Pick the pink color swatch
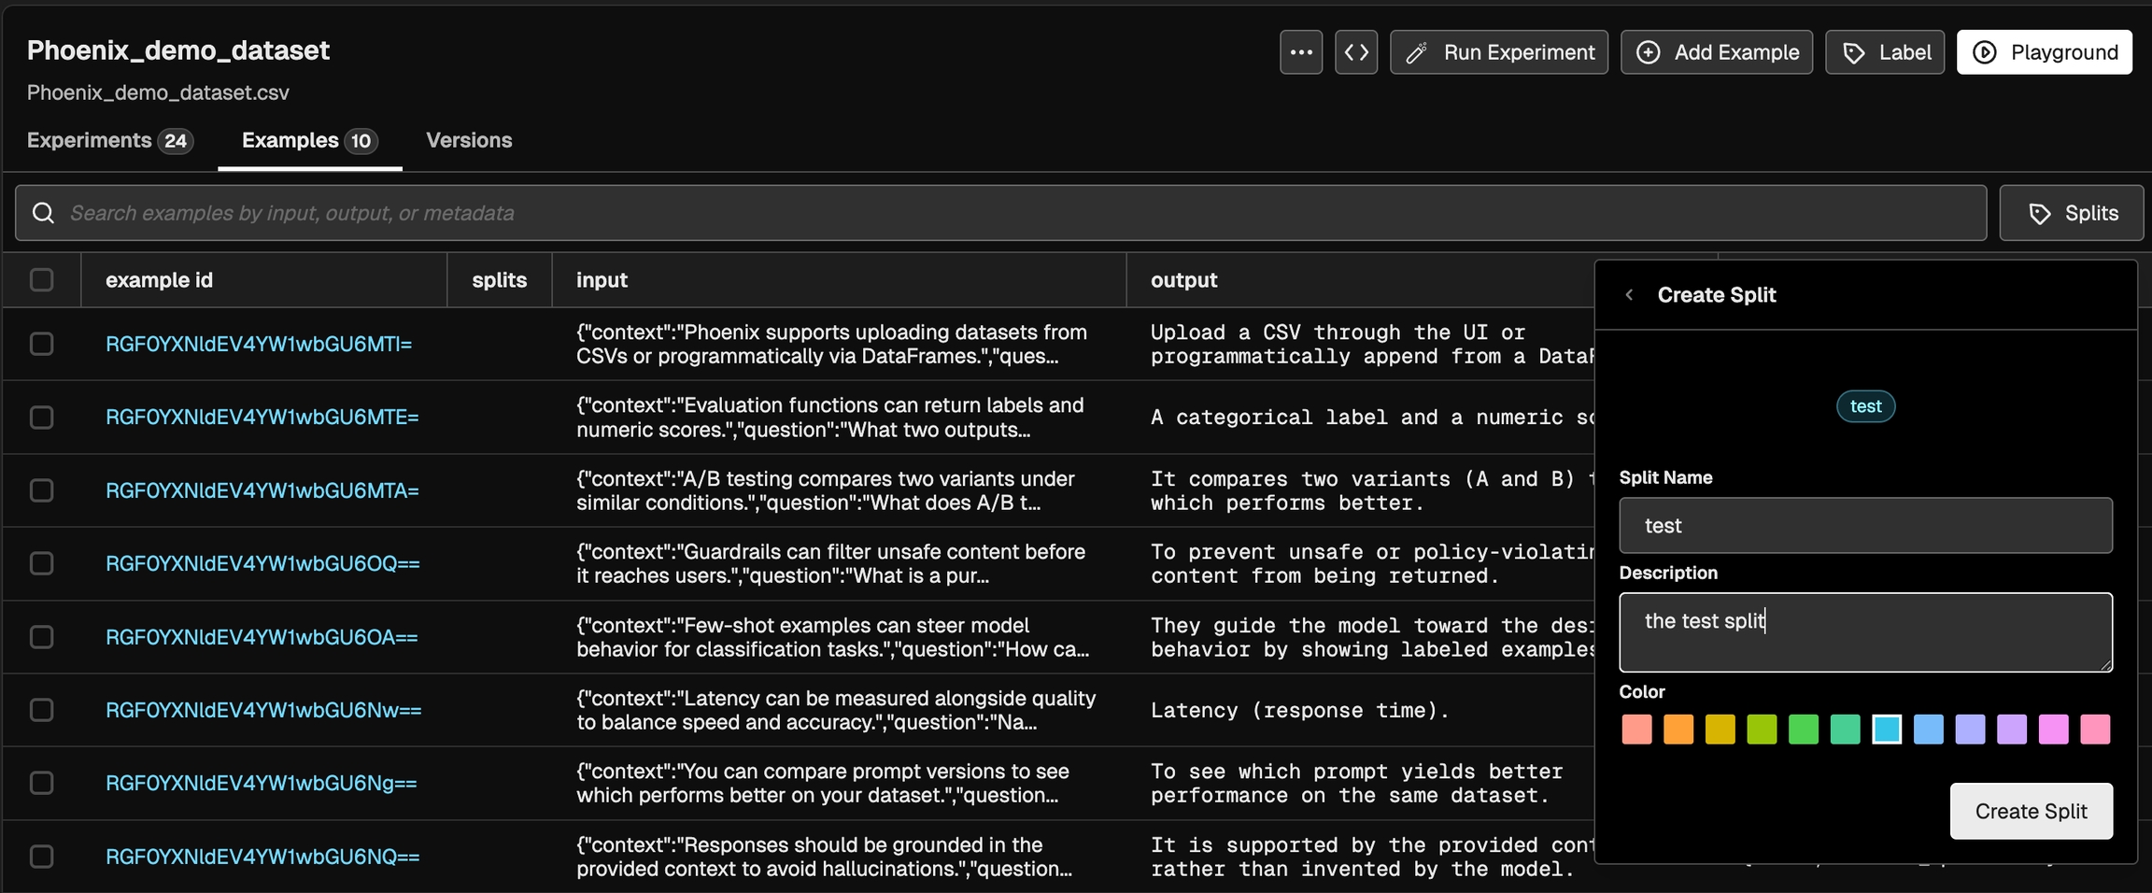 tap(2094, 730)
